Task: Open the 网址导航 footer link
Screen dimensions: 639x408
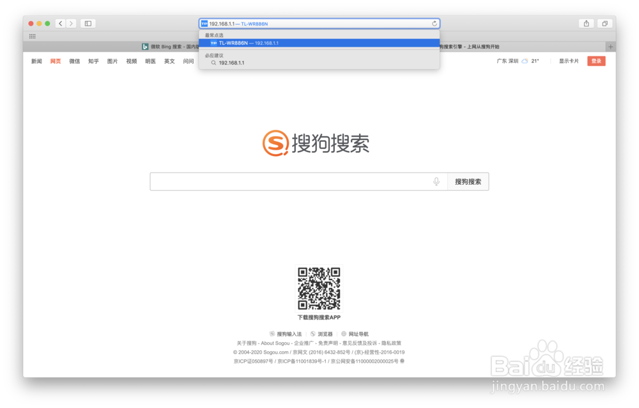Action: point(358,334)
